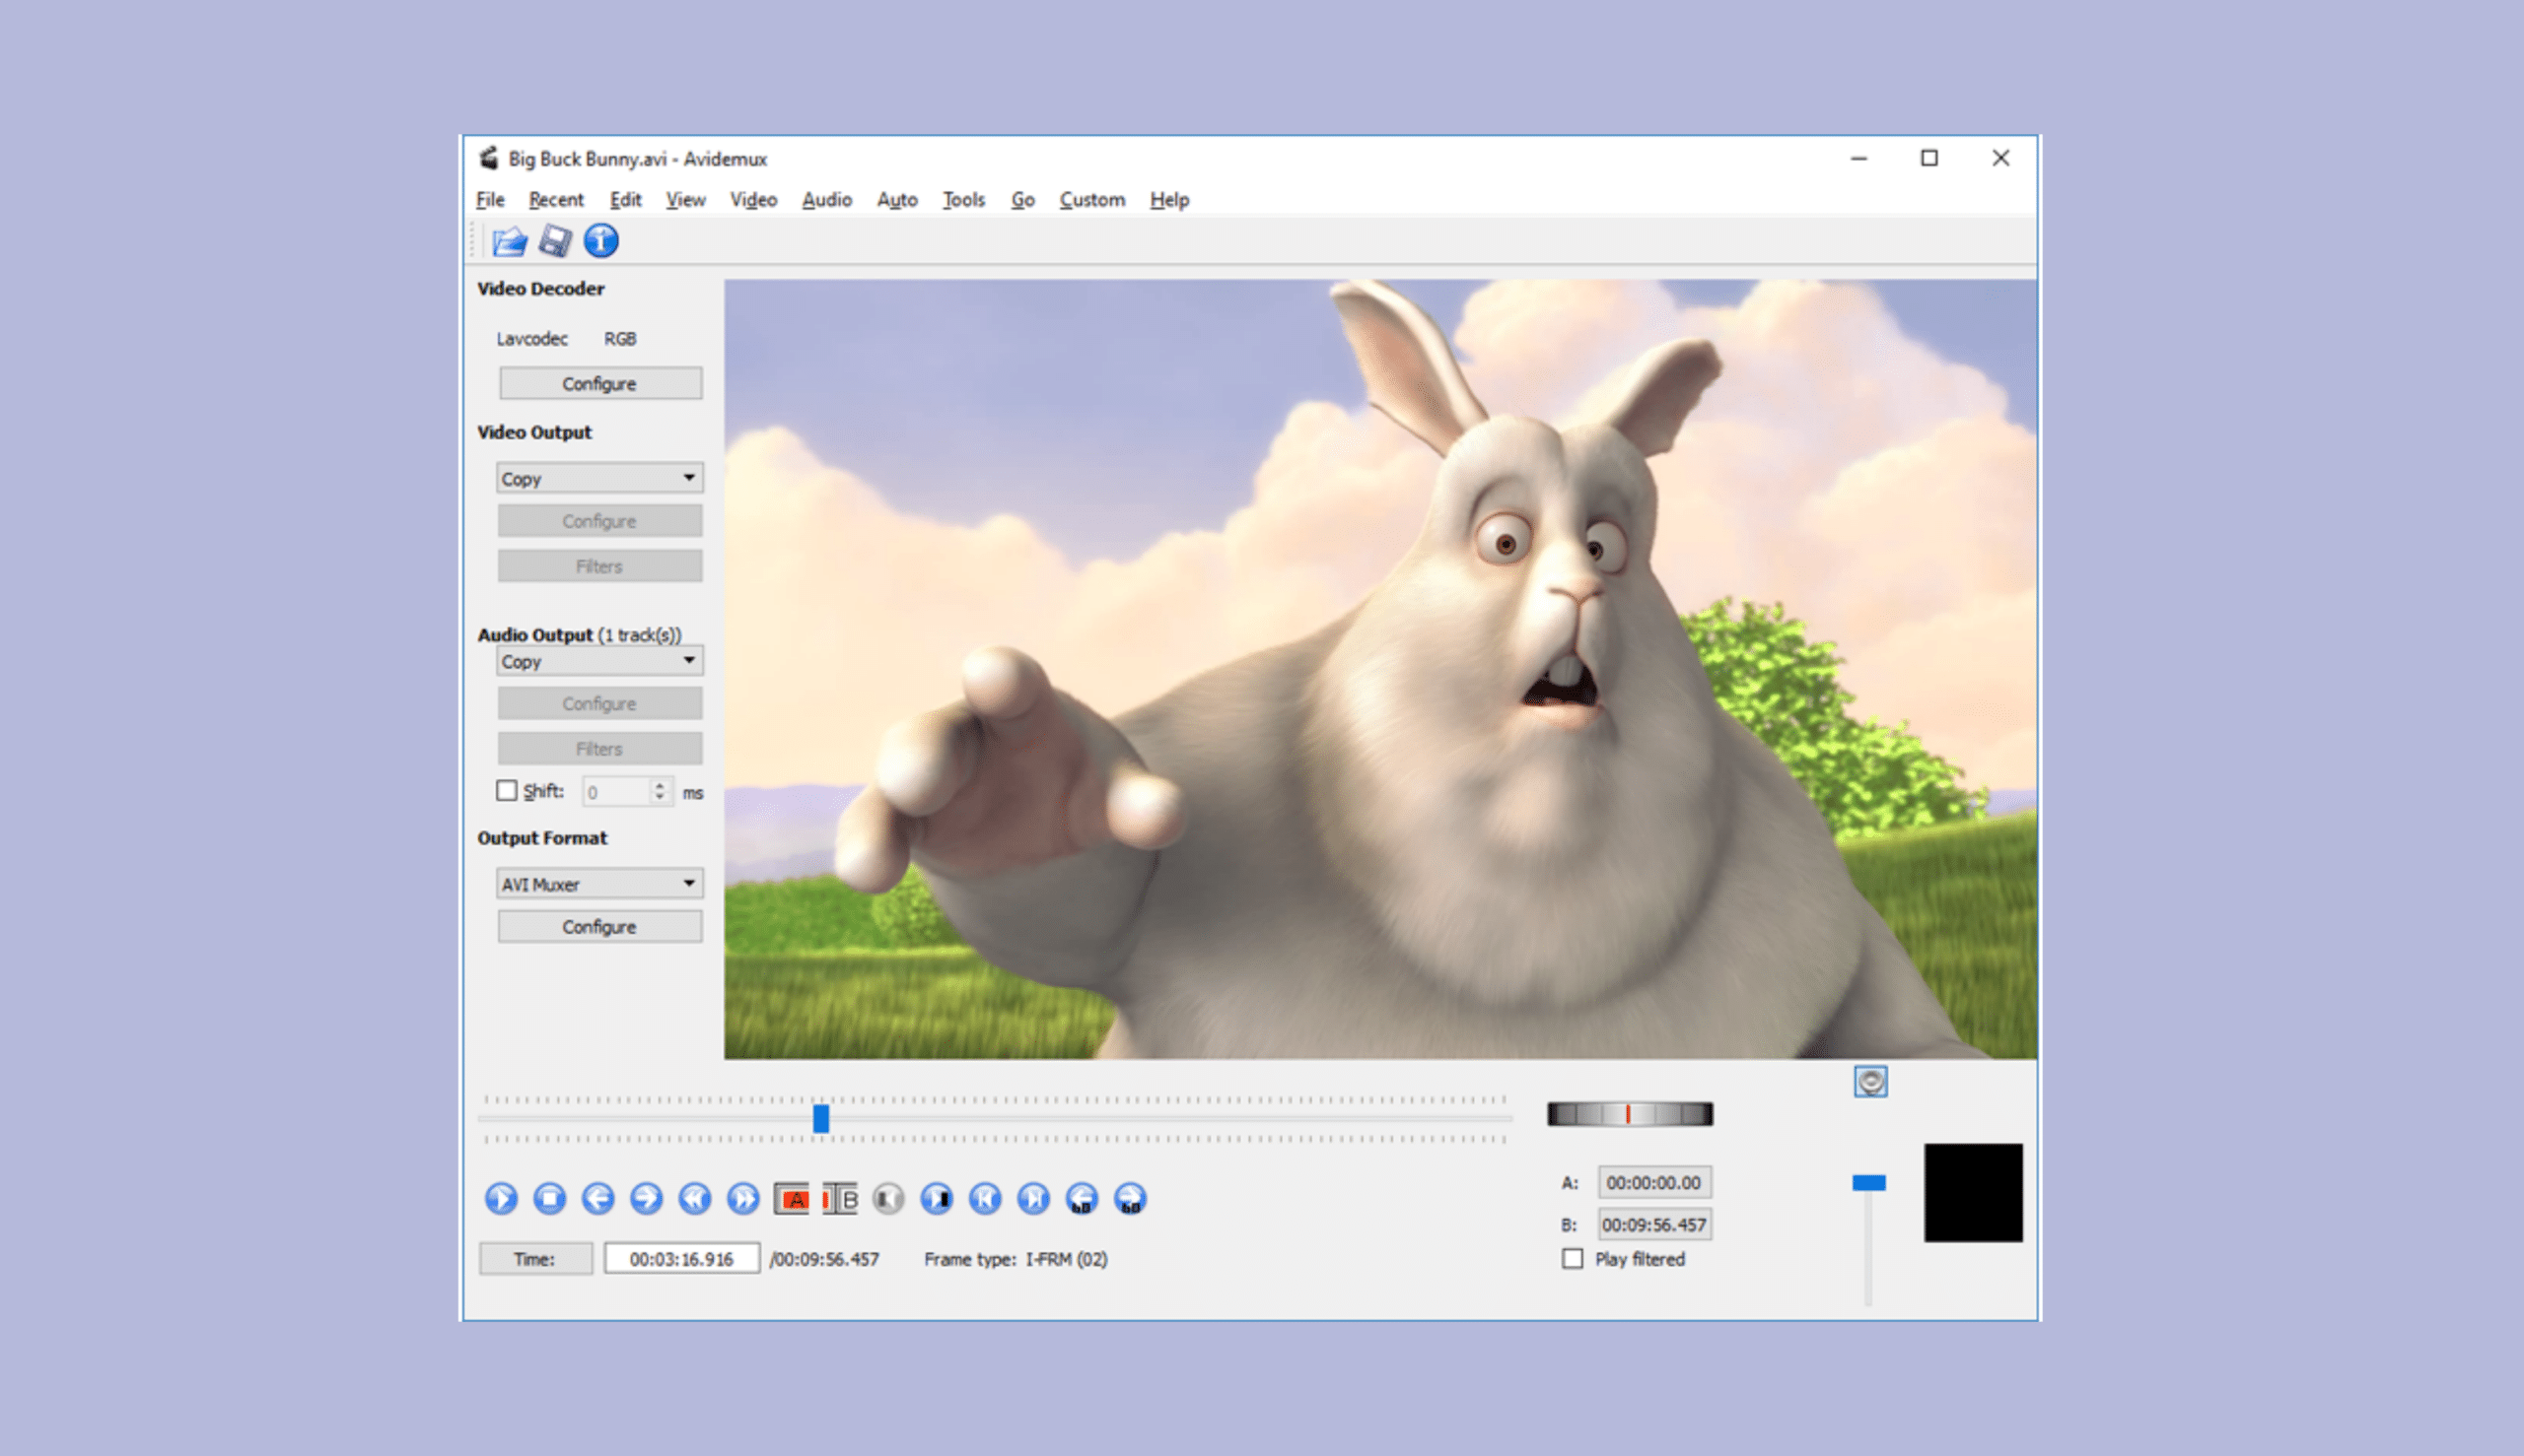
Task: Click the Lavcodec decoder label
Action: (531, 339)
